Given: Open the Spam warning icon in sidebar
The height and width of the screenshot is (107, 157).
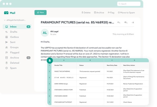Looking at the screenshot, I should click(7, 68).
